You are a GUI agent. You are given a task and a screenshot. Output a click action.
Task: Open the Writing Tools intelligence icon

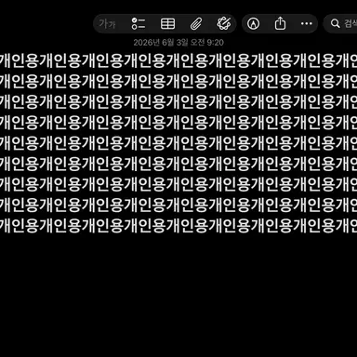click(224, 23)
